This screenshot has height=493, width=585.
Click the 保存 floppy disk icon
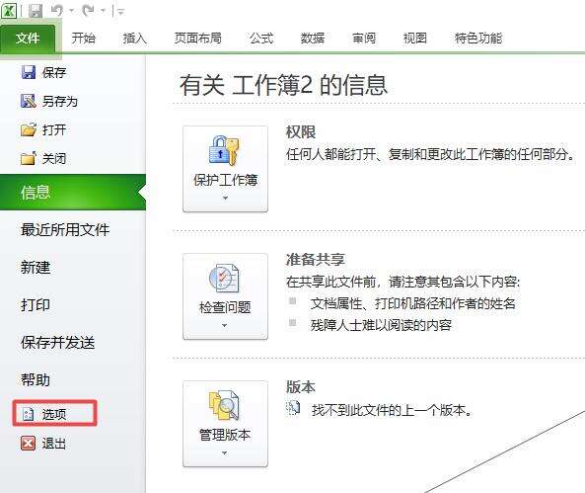[x=29, y=72]
